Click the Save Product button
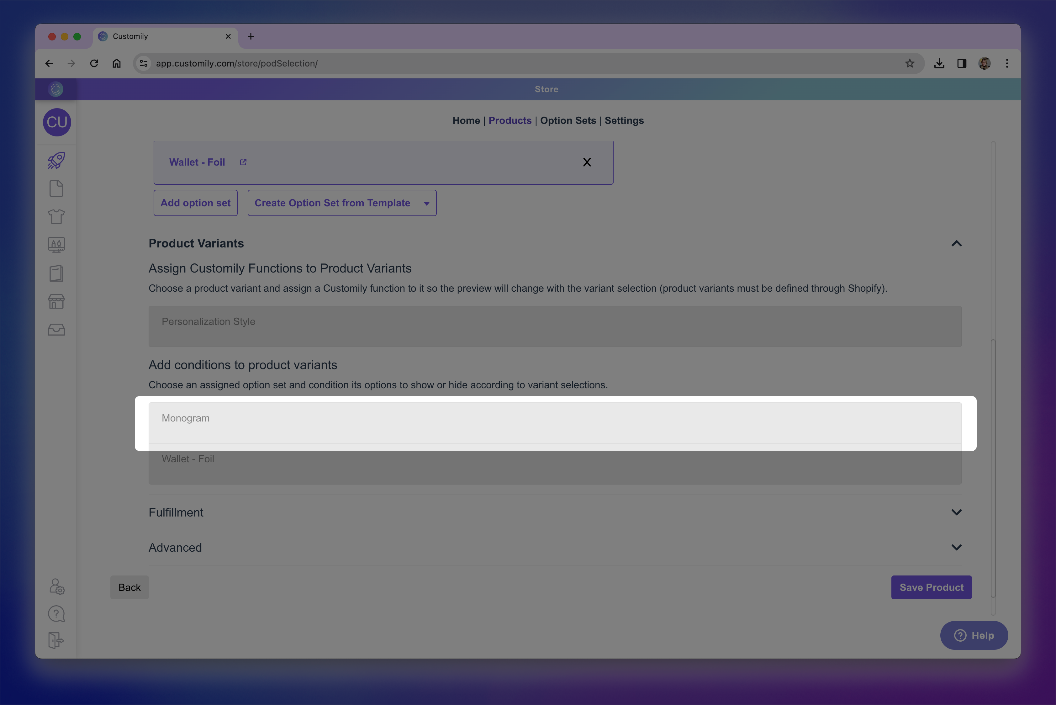1056x705 pixels. (x=931, y=587)
